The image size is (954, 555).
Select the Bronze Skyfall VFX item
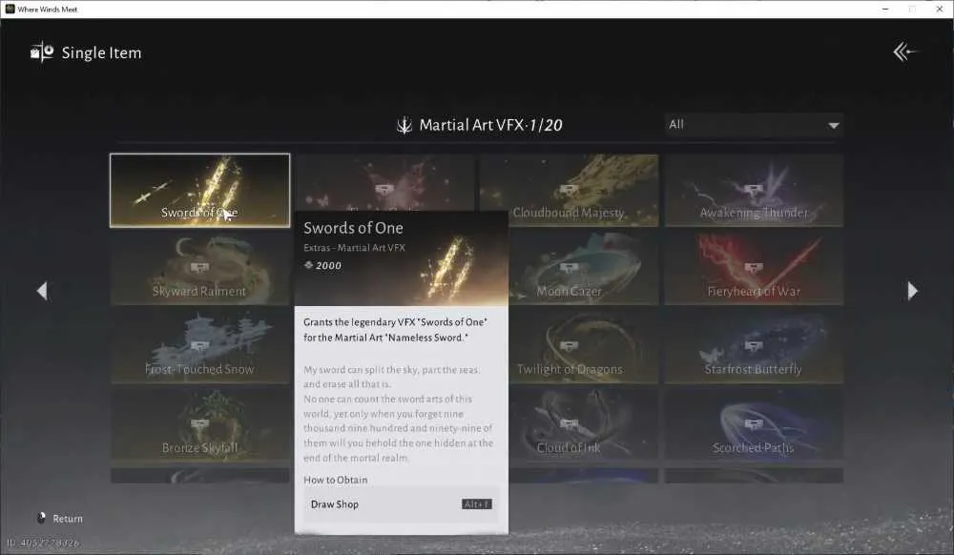[199, 424]
